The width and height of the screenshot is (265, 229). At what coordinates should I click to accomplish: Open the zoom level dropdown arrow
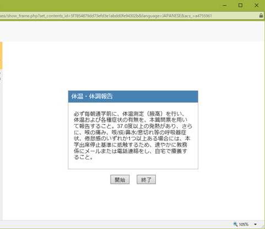pyautogui.click(x=255, y=225)
